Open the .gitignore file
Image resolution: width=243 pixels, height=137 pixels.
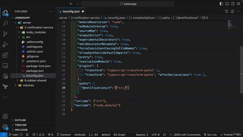click(33, 56)
